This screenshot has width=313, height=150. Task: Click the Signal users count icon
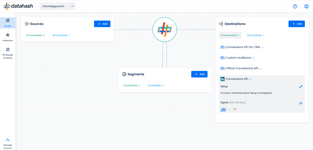[x=223, y=109]
